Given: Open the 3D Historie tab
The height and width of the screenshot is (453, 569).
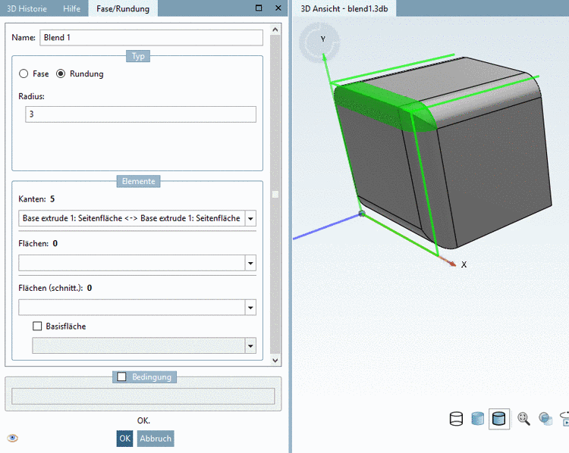Looking at the screenshot, I should (27, 8).
